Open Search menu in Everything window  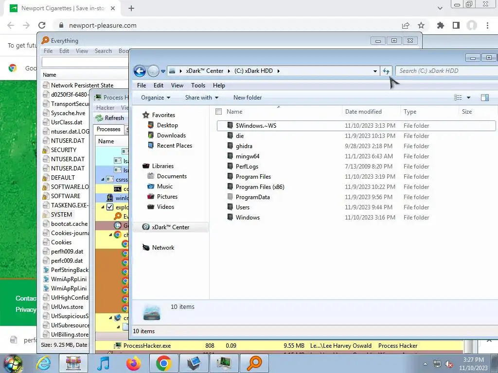(x=103, y=51)
